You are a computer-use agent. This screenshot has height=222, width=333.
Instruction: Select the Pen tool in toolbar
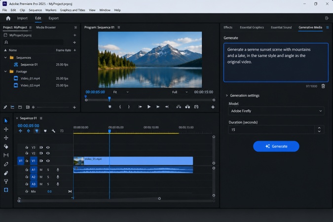[x=6, y=164]
